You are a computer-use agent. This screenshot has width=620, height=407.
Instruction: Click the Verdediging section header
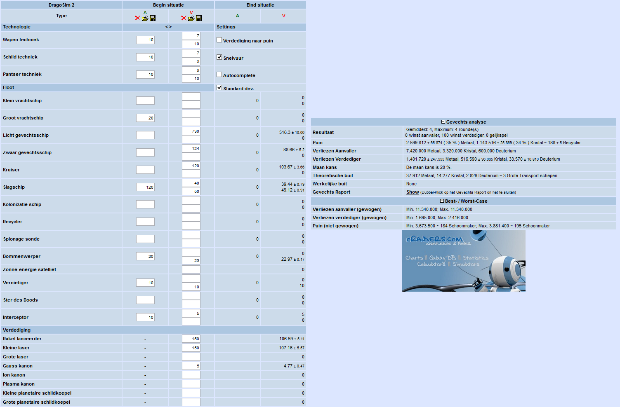pyautogui.click(x=153, y=330)
